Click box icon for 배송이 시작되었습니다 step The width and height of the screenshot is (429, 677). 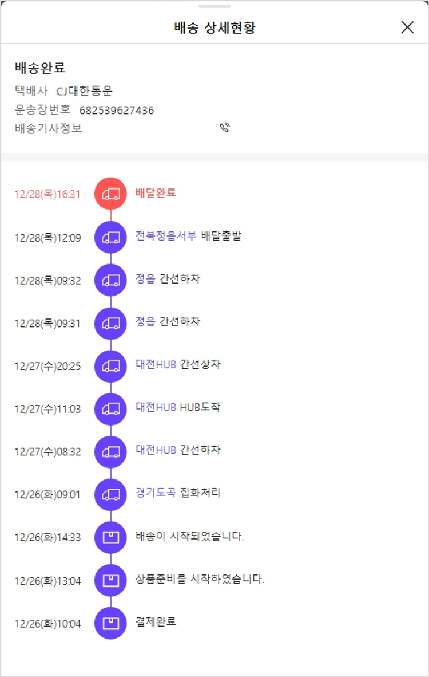pyautogui.click(x=111, y=537)
